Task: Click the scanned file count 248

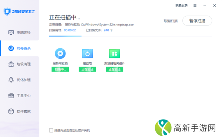Action: coord(106,30)
